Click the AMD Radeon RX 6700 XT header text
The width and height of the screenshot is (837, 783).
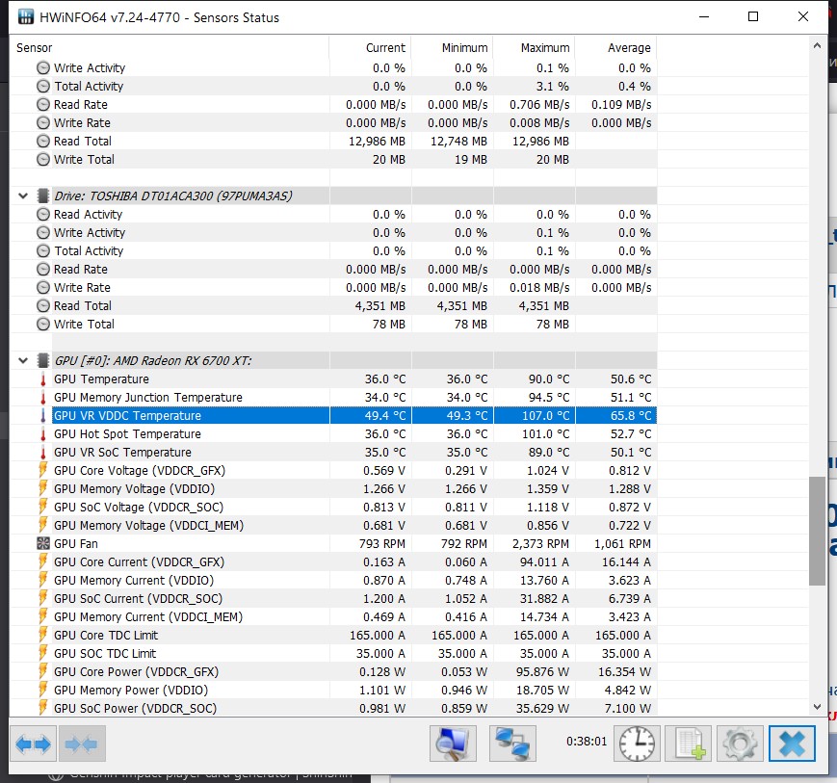[153, 360]
